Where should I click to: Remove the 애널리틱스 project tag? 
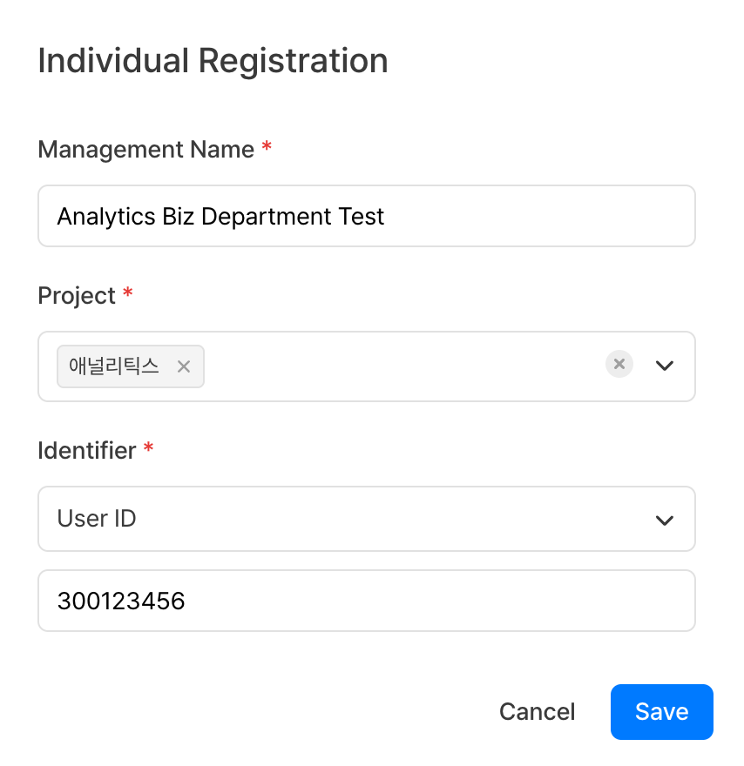[x=184, y=366]
